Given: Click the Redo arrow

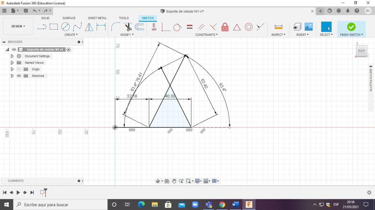Looking at the screenshot, I should (45, 11).
